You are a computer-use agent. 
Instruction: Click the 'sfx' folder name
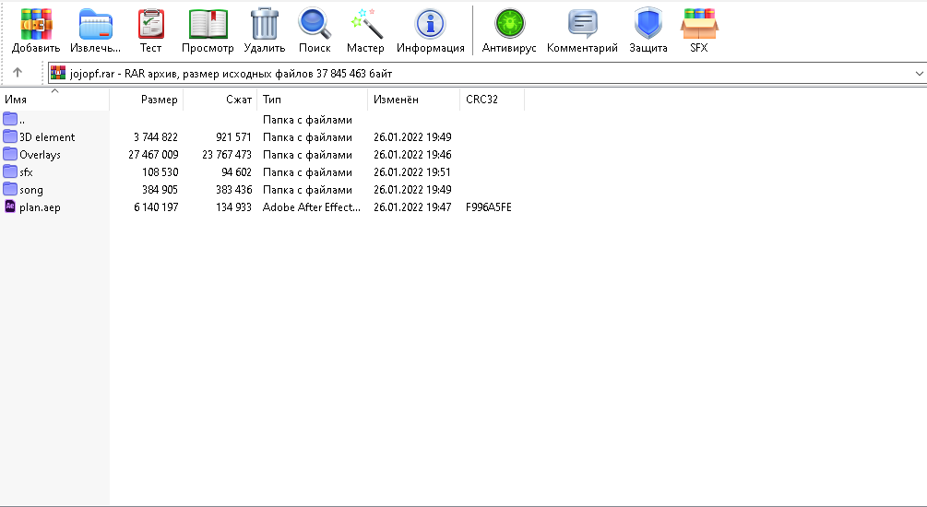coord(26,172)
